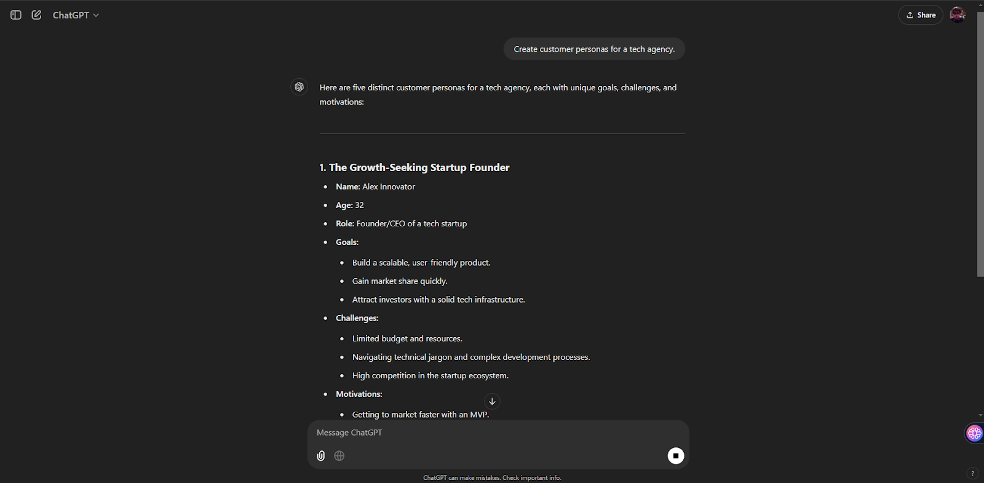The image size is (984, 483).
Task: Toggle web search globe icon
Action: point(339,456)
